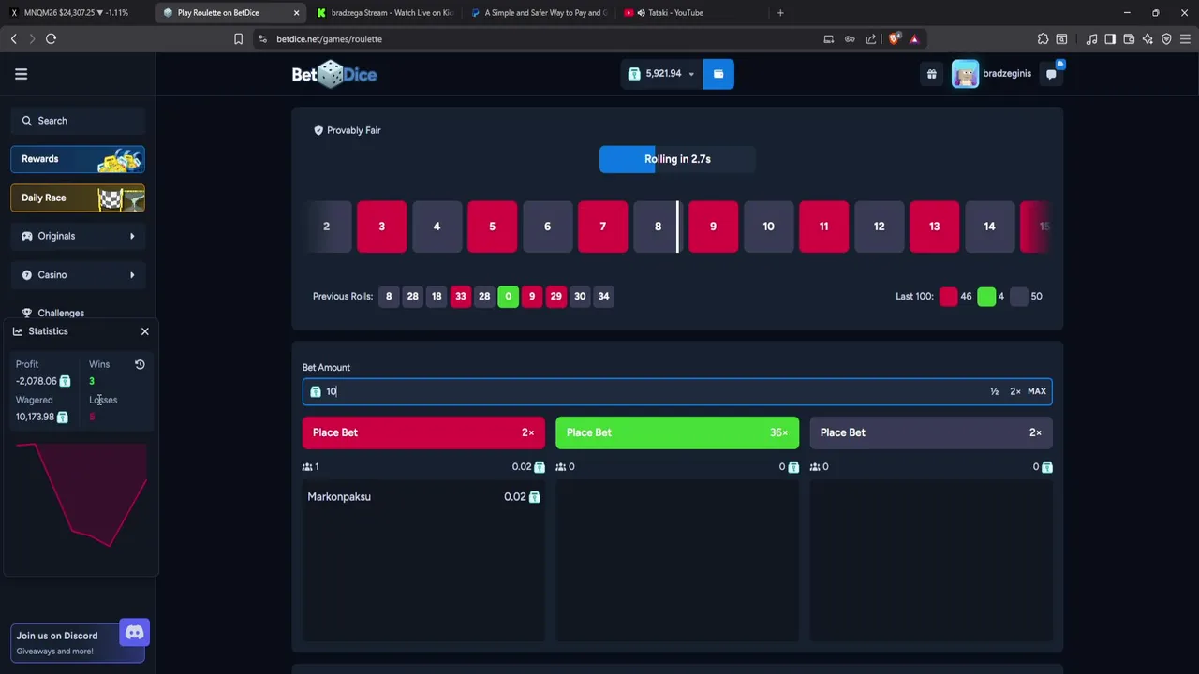This screenshot has width=1199, height=674.
Task: Click the 5,921.94 balance display
Action: (x=663, y=74)
